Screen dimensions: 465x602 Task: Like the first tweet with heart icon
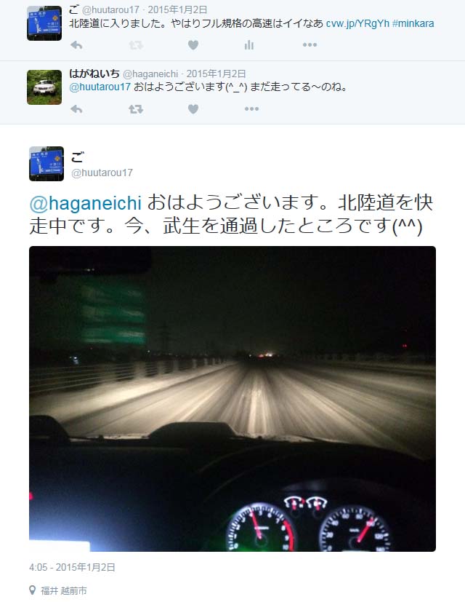193,45
